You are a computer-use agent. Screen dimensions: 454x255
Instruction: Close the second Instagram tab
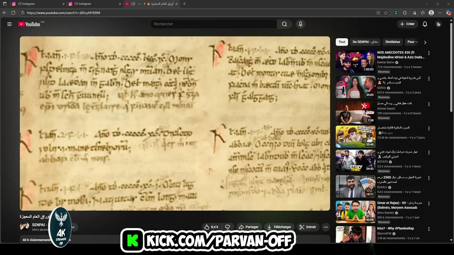point(120,4)
